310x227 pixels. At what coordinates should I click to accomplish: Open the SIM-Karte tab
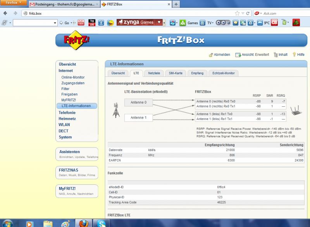176,73
